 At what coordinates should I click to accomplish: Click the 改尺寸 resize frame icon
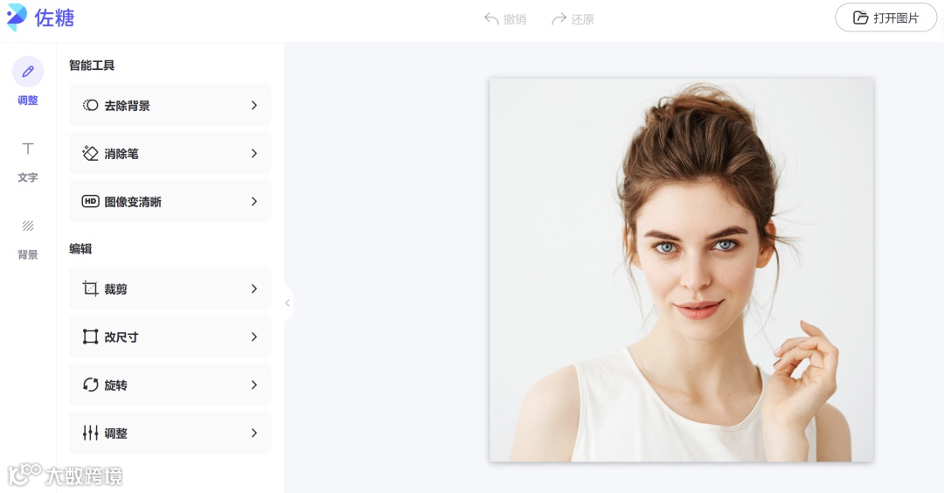click(90, 337)
